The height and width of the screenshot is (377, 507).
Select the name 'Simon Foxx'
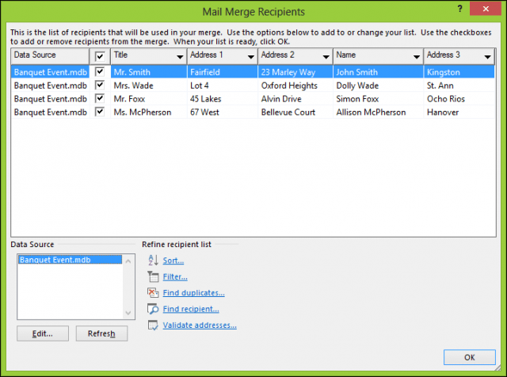[379, 99]
